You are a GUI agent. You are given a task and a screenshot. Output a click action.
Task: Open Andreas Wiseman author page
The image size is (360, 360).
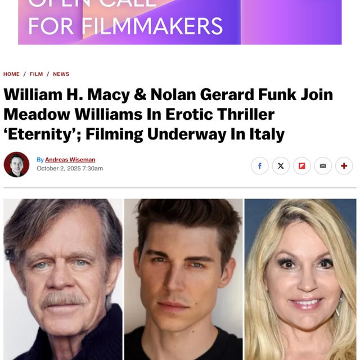[x=70, y=160]
